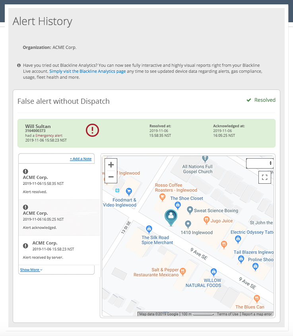Click Report a map error
This screenshot has width=293, height=336.
(x=257, y=314)
